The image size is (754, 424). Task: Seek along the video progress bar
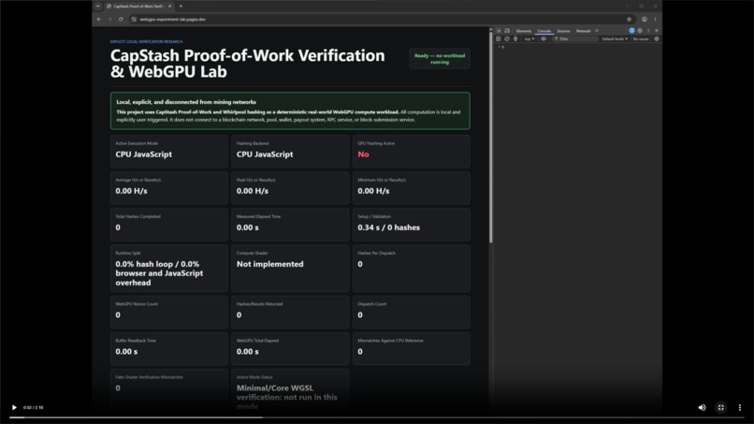pos(377,417)
